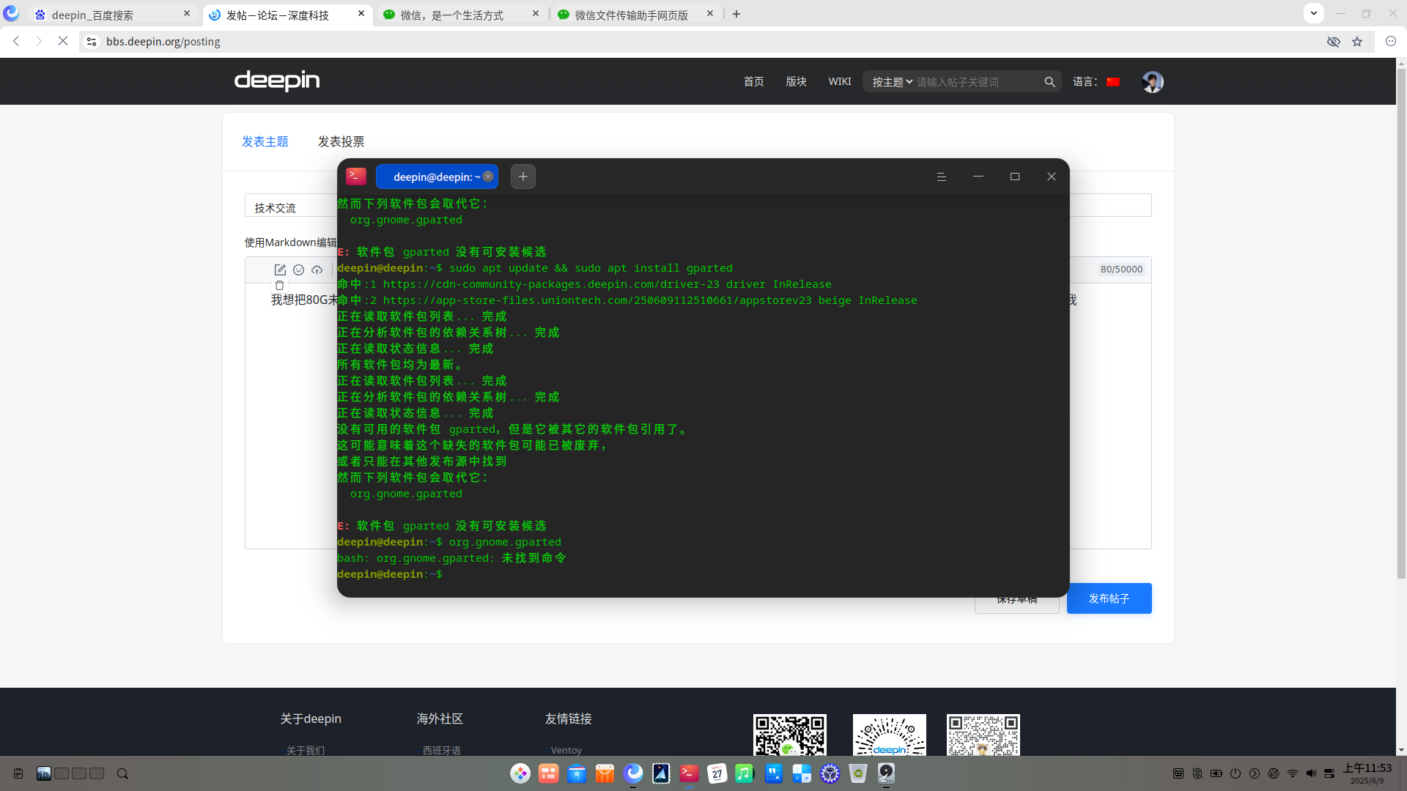Add a new terminal tab with plus button
Screen dimensions: 1407x791
pyautogui.click(x=523, y=177)
